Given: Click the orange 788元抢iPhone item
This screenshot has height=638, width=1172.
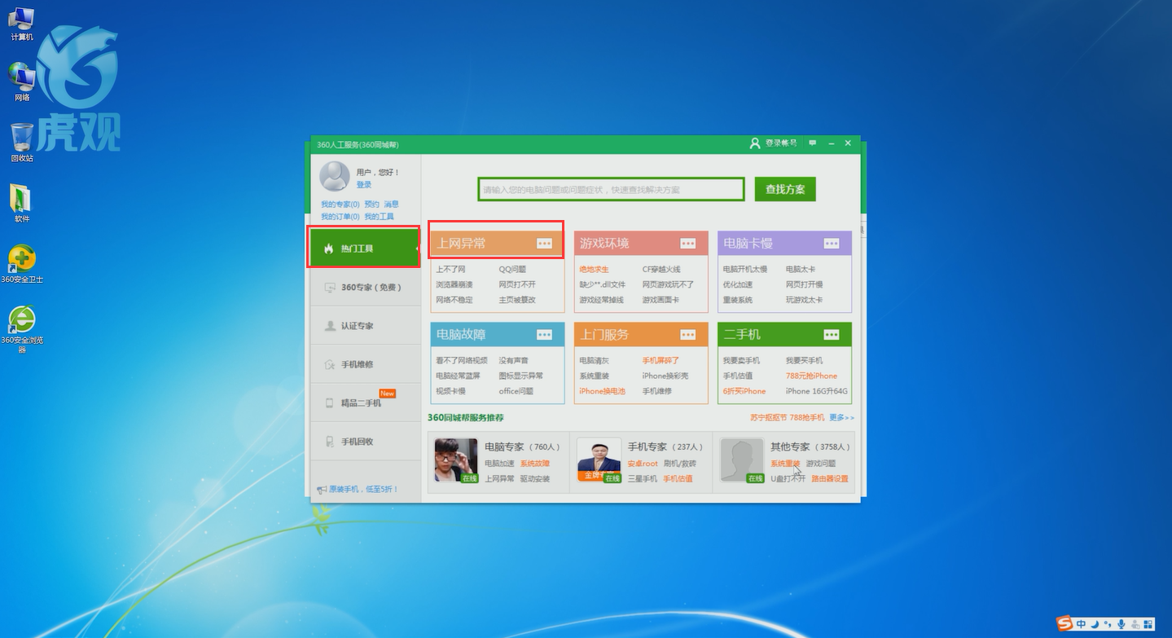Looking at the screenshot, I should pos(811,376).
